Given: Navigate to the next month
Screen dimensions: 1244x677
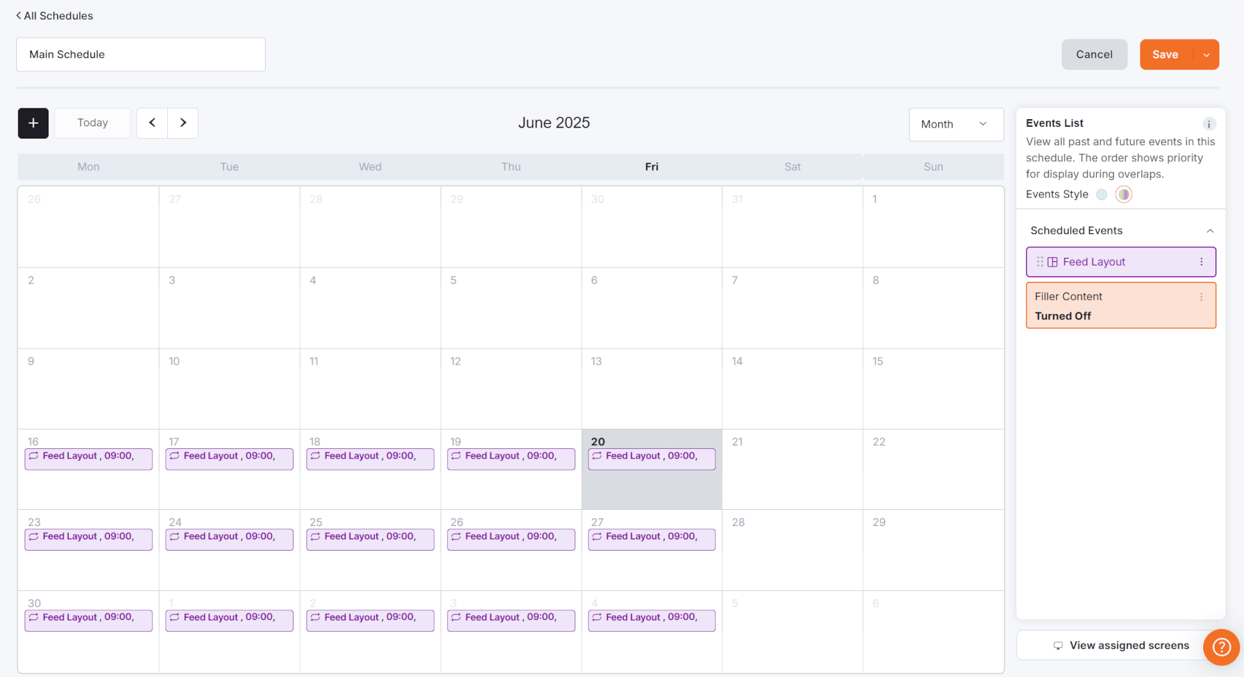Looking at the screenshot, I should (x=183, y=122).
